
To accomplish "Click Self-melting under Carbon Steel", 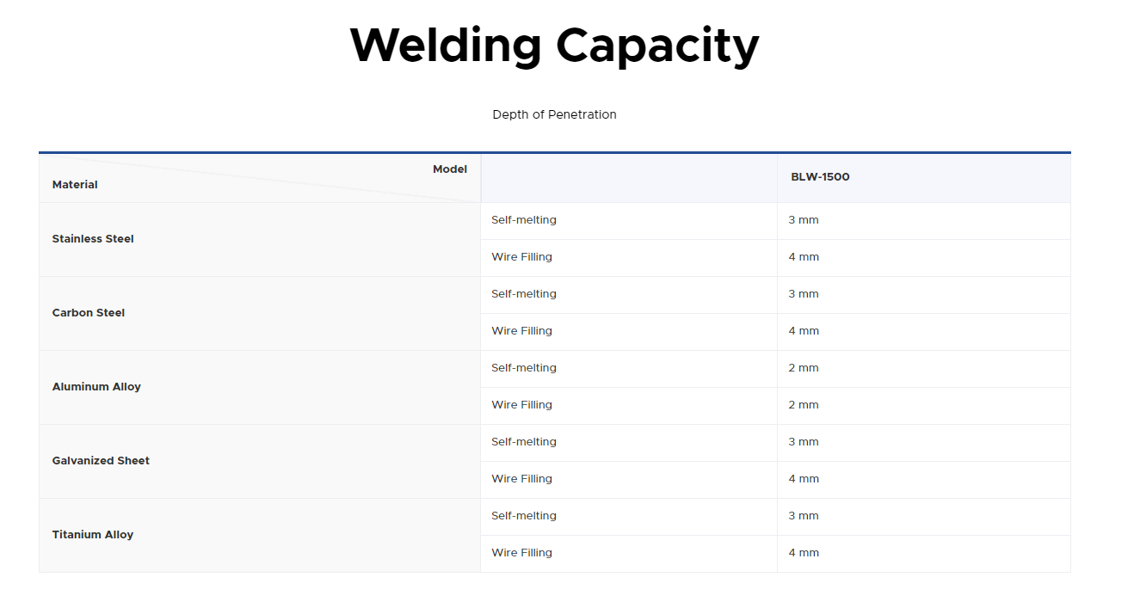I will coord(524,294).
